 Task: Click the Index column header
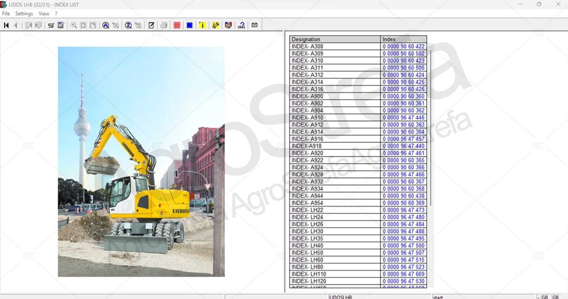[x=403, y=39]
